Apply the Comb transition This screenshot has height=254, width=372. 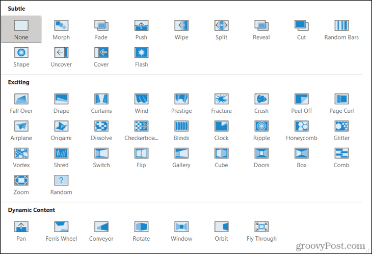(x=341, y=157)
